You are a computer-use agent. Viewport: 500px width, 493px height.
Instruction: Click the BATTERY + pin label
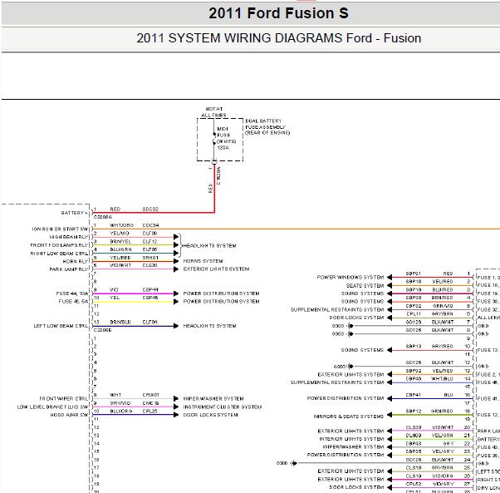[x=74, y=213]
